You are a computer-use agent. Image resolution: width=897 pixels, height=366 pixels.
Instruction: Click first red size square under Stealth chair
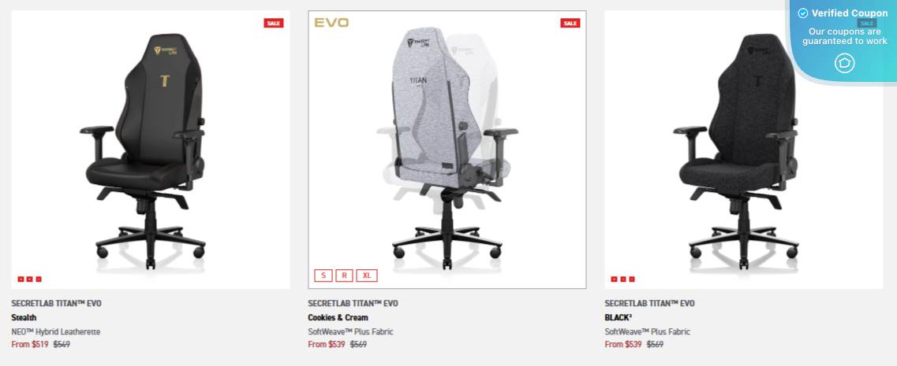coord(21,279)
